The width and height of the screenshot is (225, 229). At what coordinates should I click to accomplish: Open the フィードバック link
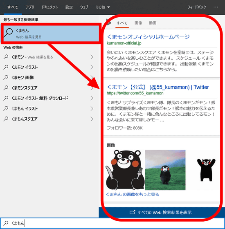pos(197,7)
